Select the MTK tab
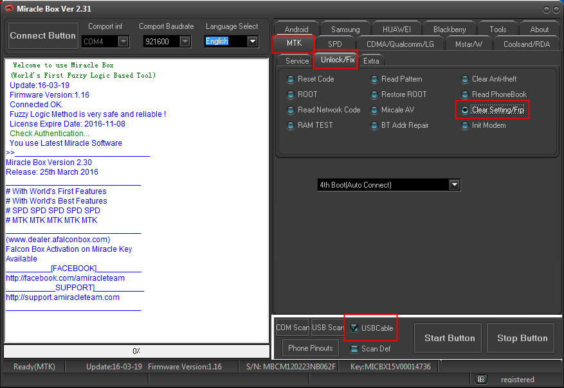Screen dimensions: 564x388 [x=294, y=43]
